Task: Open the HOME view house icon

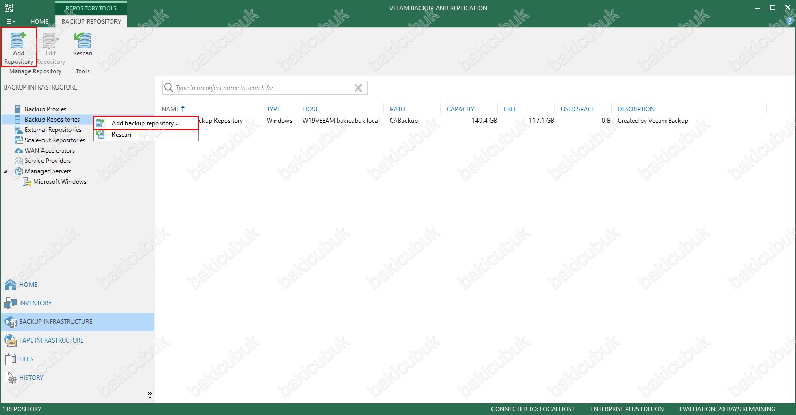Action: (x=10, y=285)
